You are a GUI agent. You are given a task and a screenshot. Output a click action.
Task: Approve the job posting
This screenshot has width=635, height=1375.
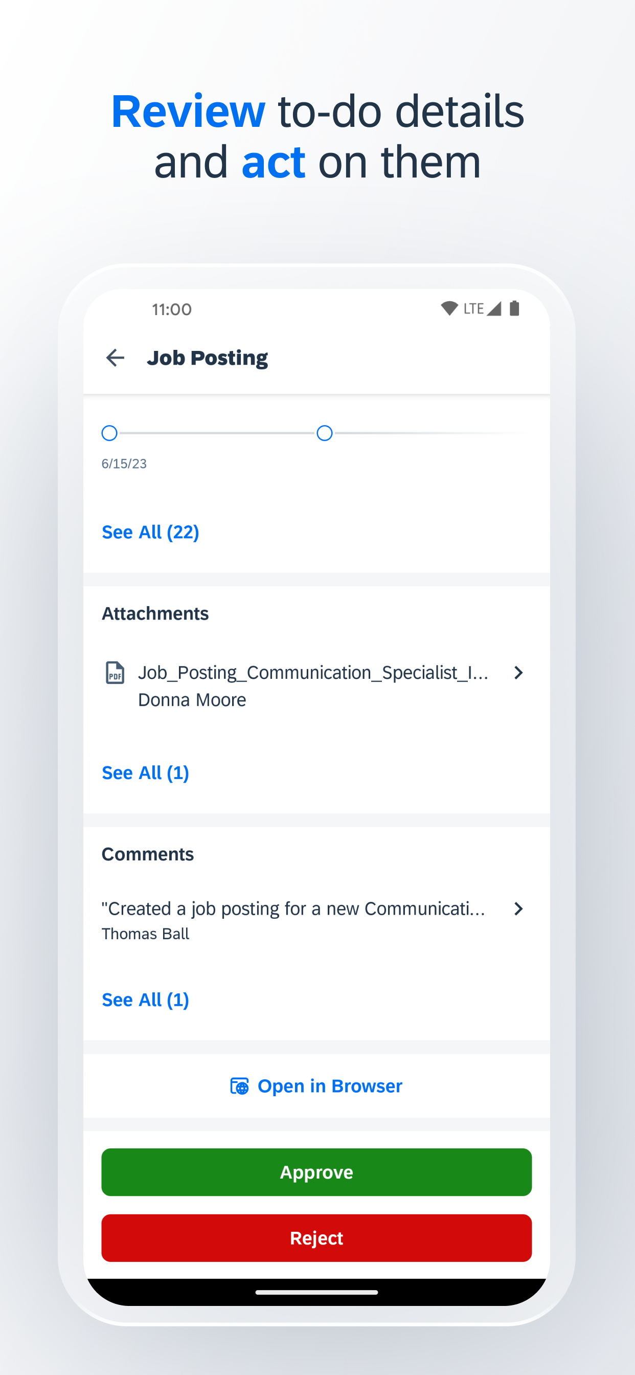[x=316, y=1172]
